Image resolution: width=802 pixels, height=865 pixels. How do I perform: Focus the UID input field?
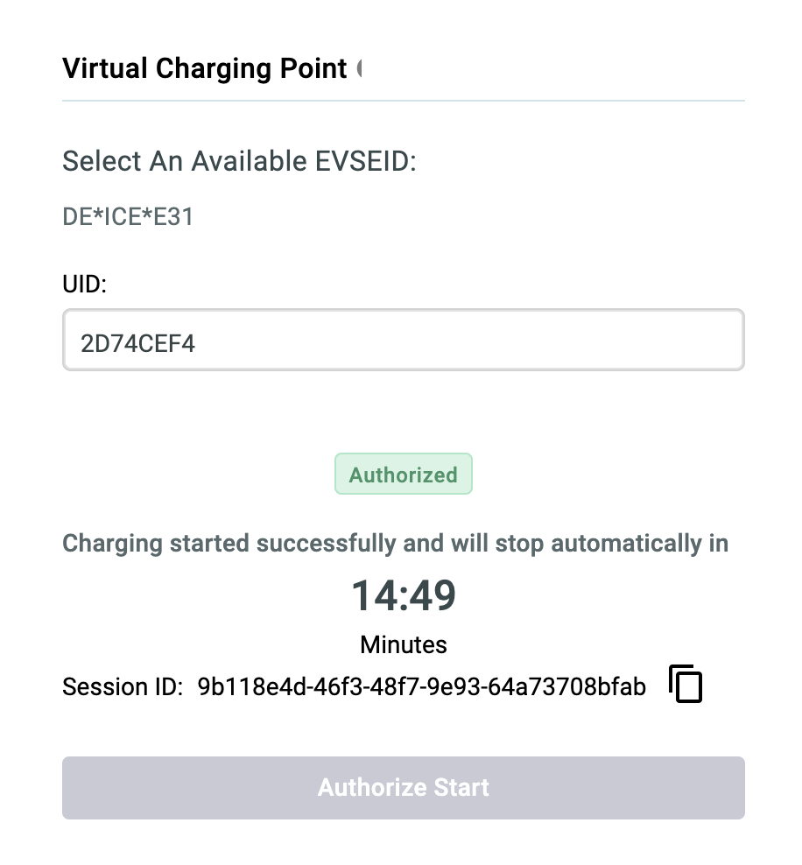point(404,340)
